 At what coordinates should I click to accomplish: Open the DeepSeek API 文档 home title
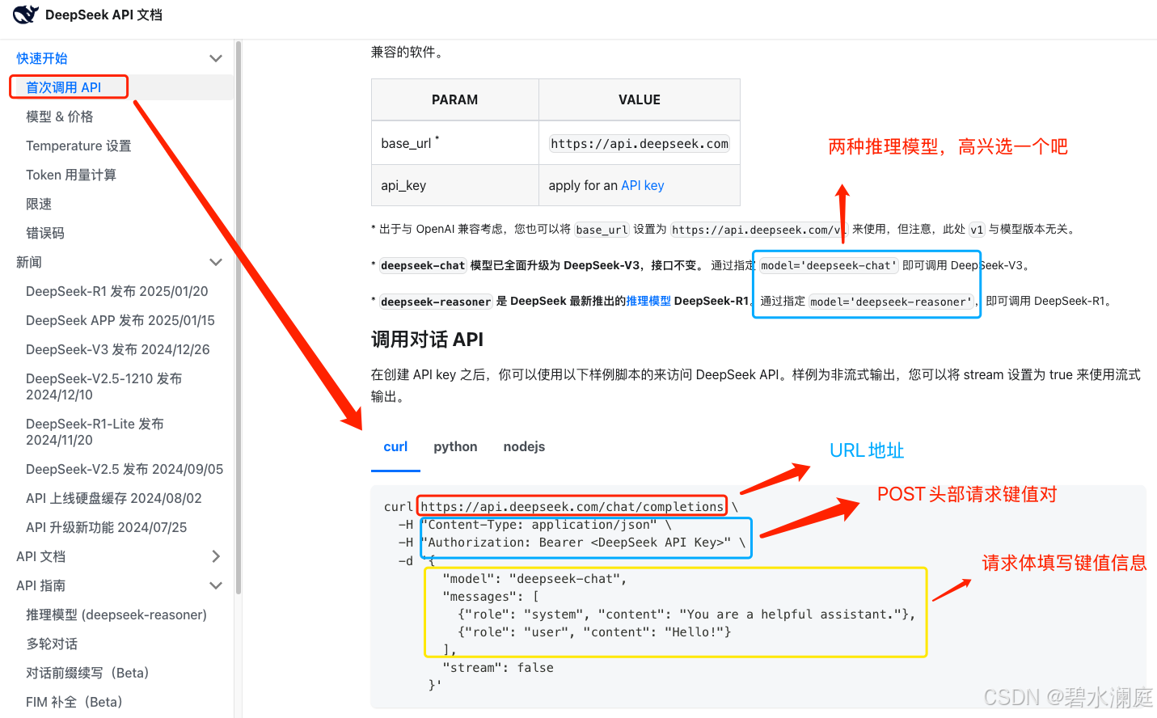coord(103,15)
